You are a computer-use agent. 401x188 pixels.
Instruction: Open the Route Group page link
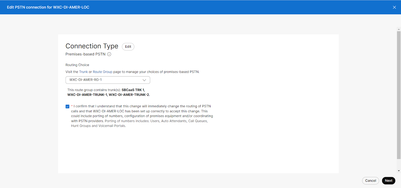[103, 72]
